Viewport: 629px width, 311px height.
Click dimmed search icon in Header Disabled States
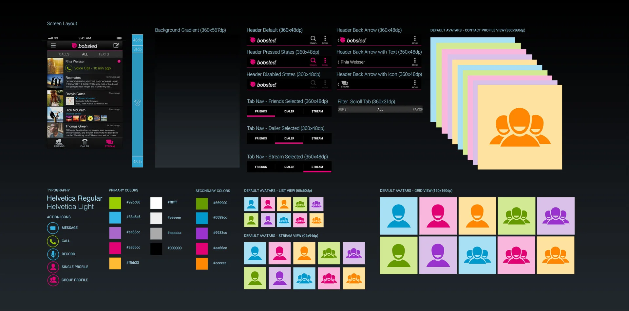(x=313, y=83)
